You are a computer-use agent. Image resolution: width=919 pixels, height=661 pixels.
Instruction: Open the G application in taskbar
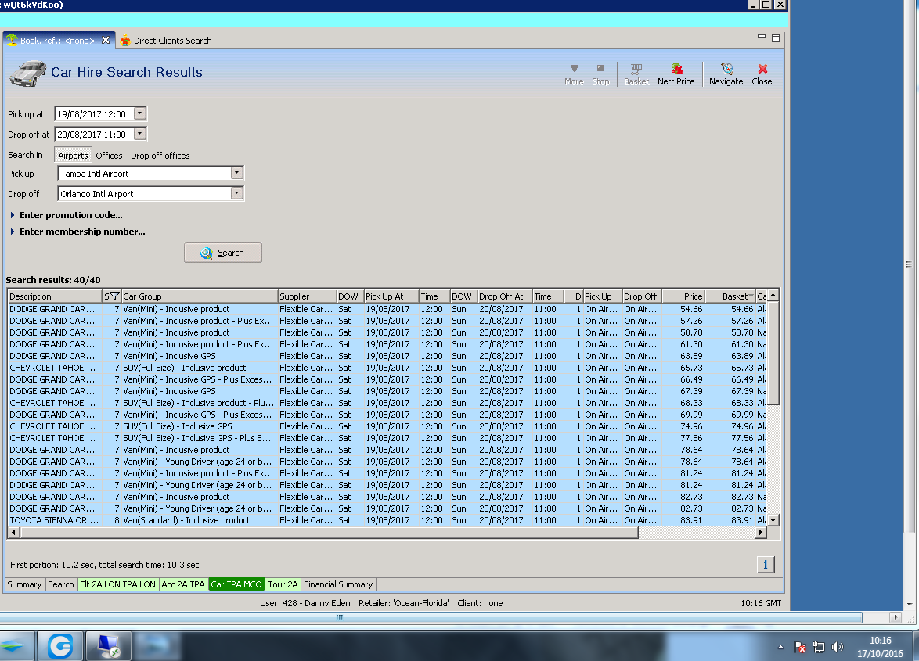(59, 646)
